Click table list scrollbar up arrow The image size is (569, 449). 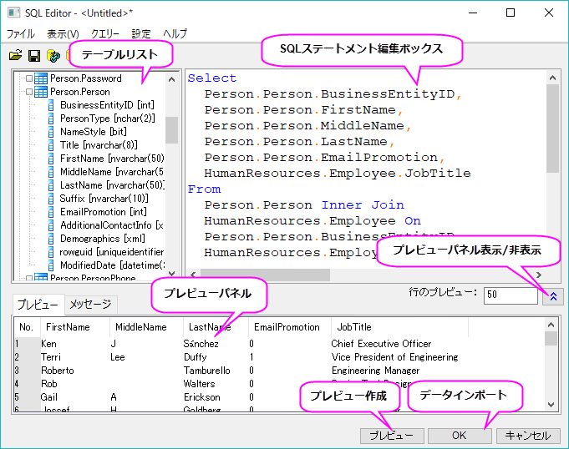tap(172, 79)
